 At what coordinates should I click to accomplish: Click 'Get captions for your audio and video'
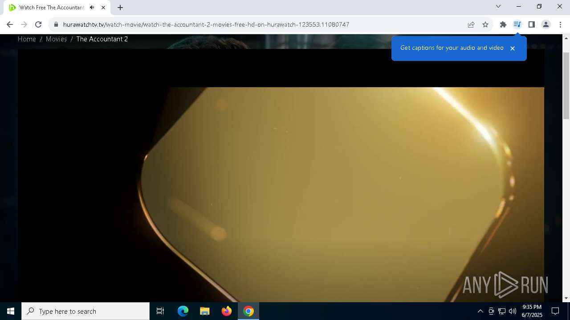point(452,48)
